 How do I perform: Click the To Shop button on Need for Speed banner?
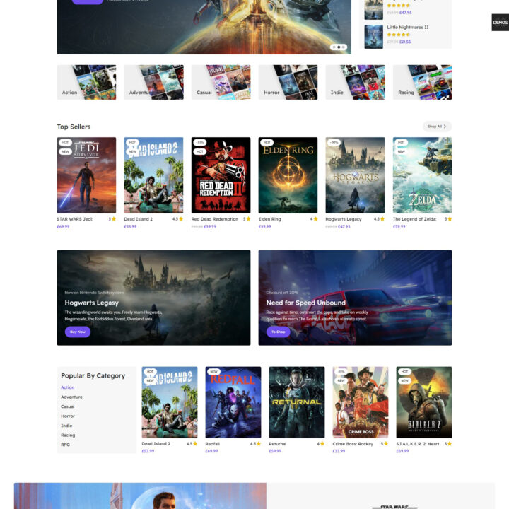[279, 332]
